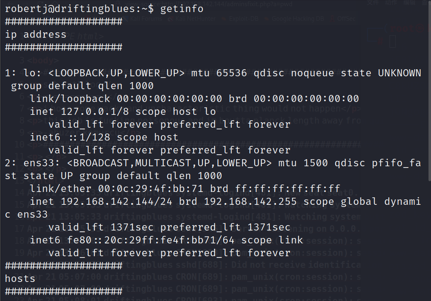
Task: Click the loopback address 127.0.0.1/8
Action: (x=95, y=112)
